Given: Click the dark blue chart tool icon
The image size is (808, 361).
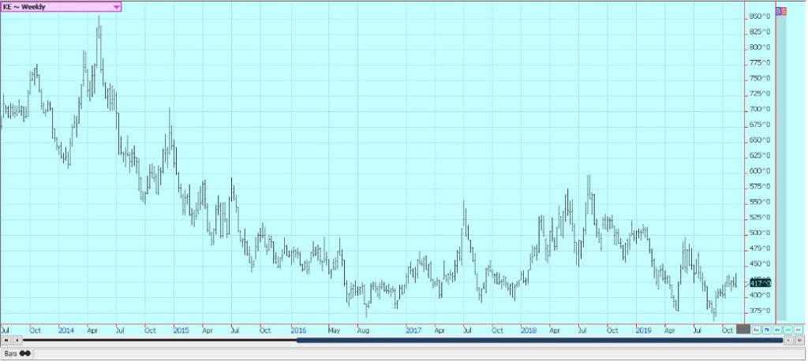Looking at the screenshot, I should tap(767, 329).
